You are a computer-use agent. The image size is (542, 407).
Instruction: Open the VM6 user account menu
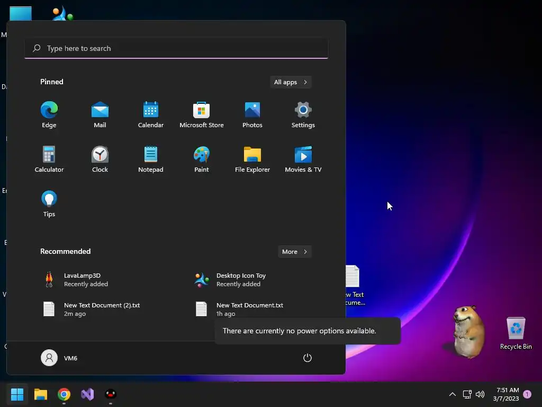[x=59, y=358]
